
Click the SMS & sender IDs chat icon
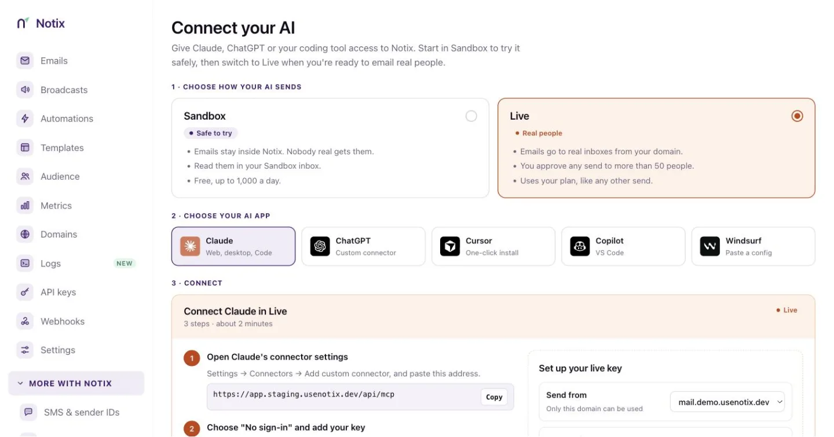click(x=28, y=412)
